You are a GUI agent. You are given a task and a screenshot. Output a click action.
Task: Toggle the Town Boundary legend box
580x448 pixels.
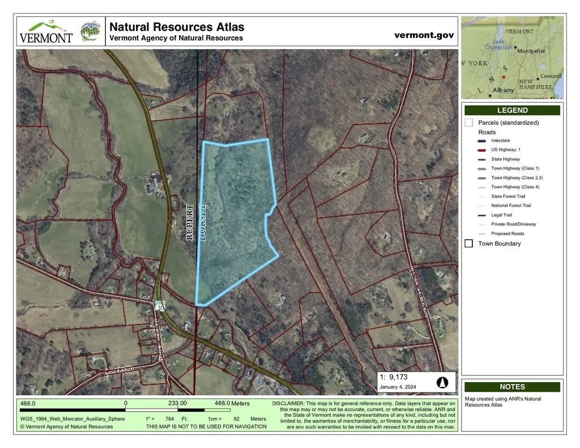tap(468, 244)
